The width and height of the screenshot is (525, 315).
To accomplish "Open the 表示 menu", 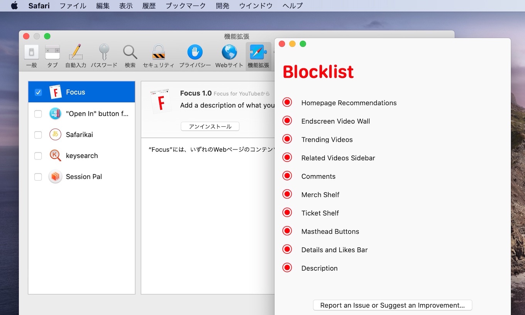I will (x=126, y=6).
